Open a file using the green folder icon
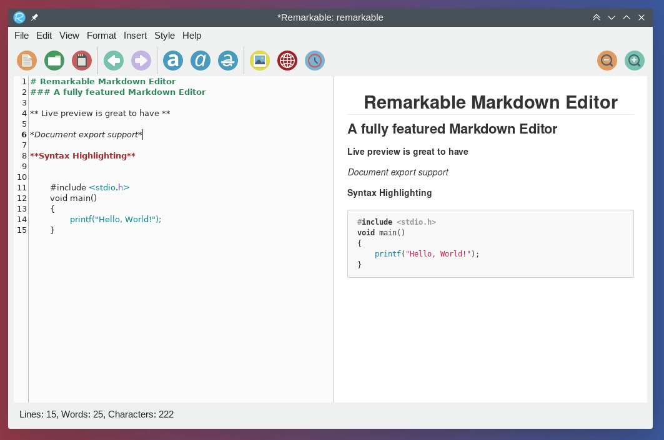 54,61
